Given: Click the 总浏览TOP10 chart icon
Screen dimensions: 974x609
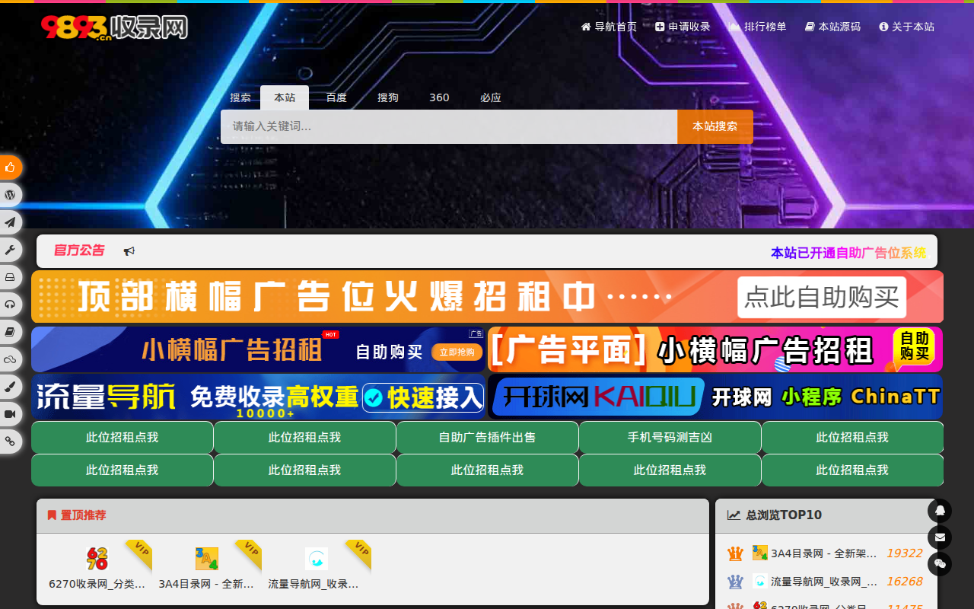Looking at the screenshot, I should click(734, 515).
